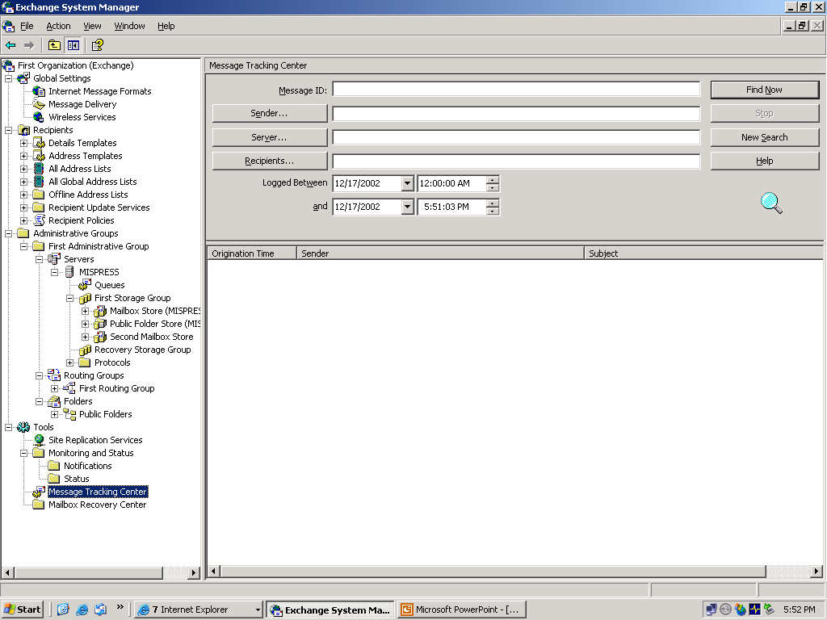Toggle the Show/Hide Console Tree toolbar icon
827x620 pixels.
pos(73,45)
